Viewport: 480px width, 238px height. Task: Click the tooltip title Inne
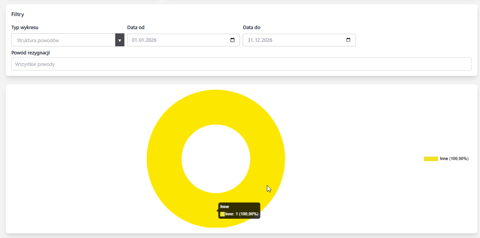click(225, 207)
